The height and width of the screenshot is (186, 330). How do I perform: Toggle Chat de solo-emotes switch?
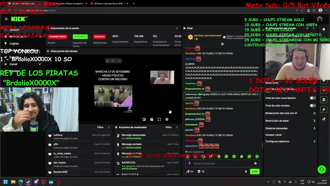(312, 106)
